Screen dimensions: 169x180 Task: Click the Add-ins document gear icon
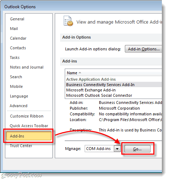[x=68, y=21]
